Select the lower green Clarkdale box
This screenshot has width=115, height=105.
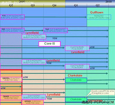76,99
